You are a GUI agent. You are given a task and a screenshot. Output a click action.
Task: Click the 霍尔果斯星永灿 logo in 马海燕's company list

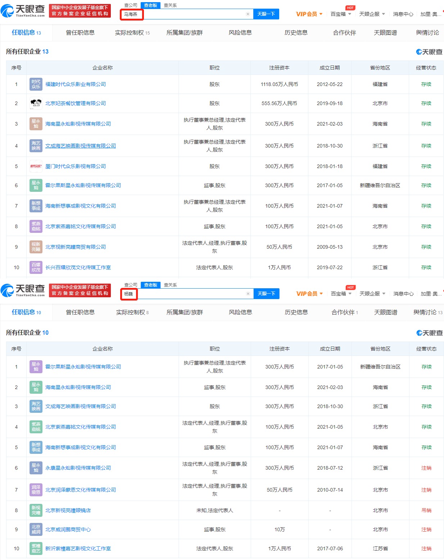(36, 185)
